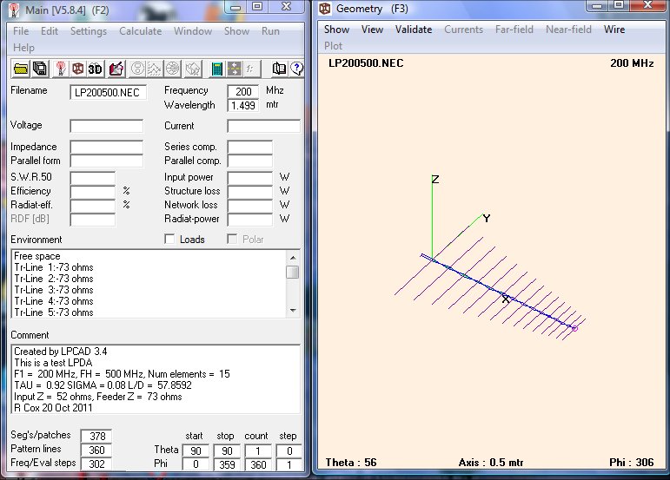The height and width of the screenshot is (480, 670).
Task: Click the Seg's/patches field showing 378
Action: coord(96,436)
